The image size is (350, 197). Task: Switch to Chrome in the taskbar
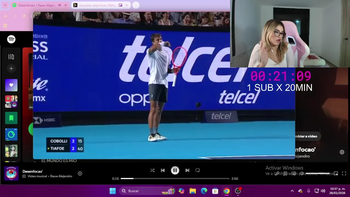click(226, 191)
